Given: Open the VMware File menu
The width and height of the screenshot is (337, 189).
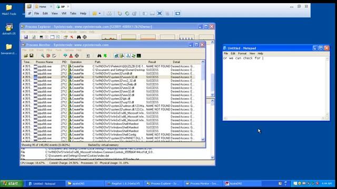Looking at the screenshot, I should click(x=37, y=13).
